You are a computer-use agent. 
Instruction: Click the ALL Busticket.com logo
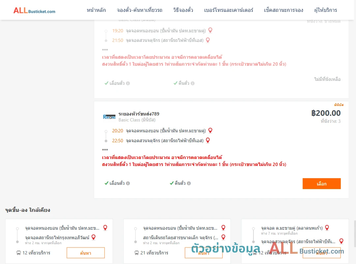click(x=34, y=11)
